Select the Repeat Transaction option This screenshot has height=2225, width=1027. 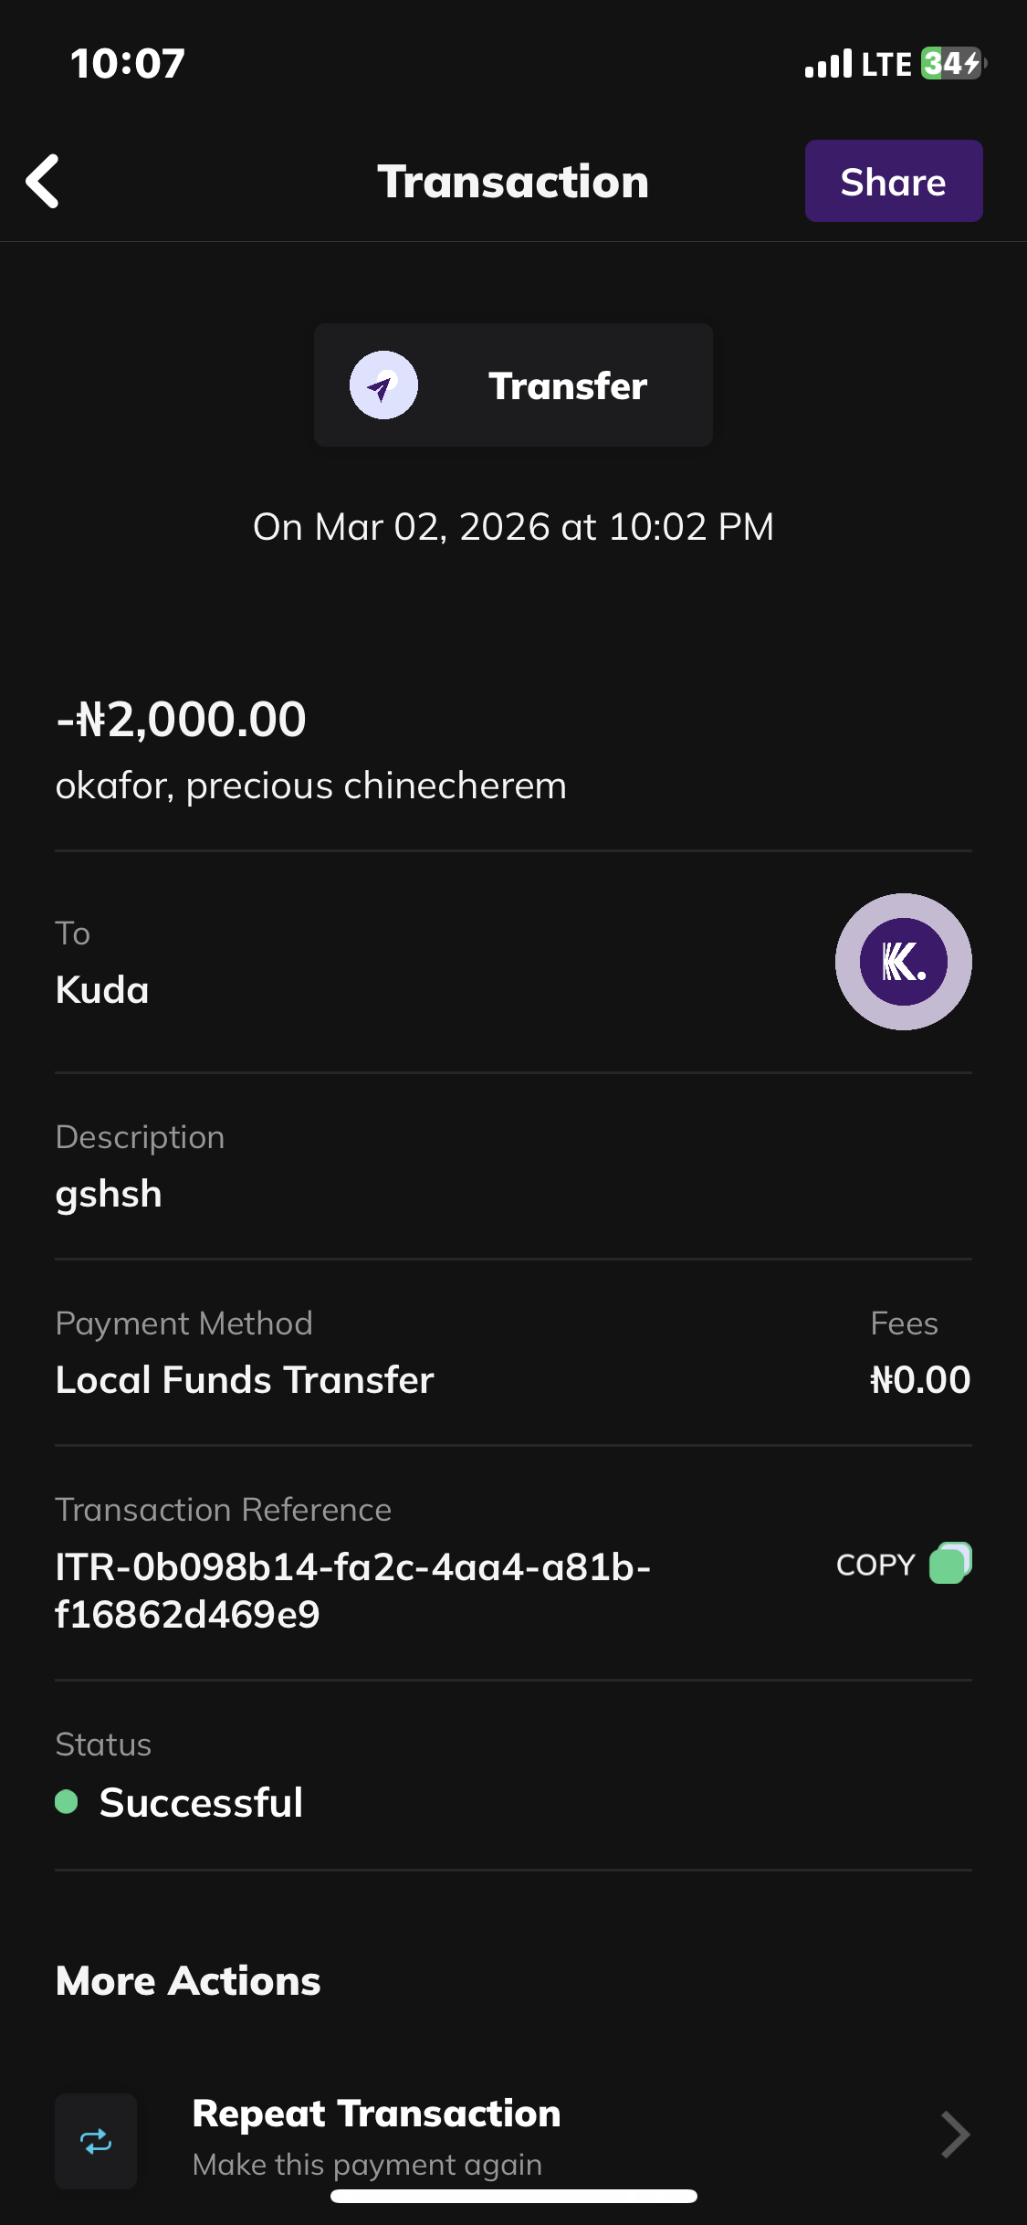(376, 2114)
